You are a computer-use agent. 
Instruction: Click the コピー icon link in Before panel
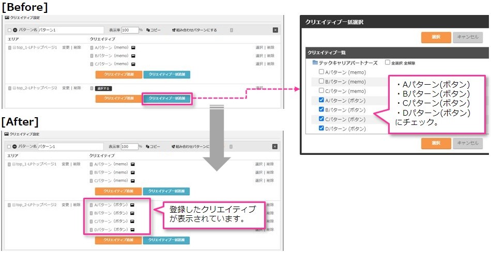tap(154, 30)
